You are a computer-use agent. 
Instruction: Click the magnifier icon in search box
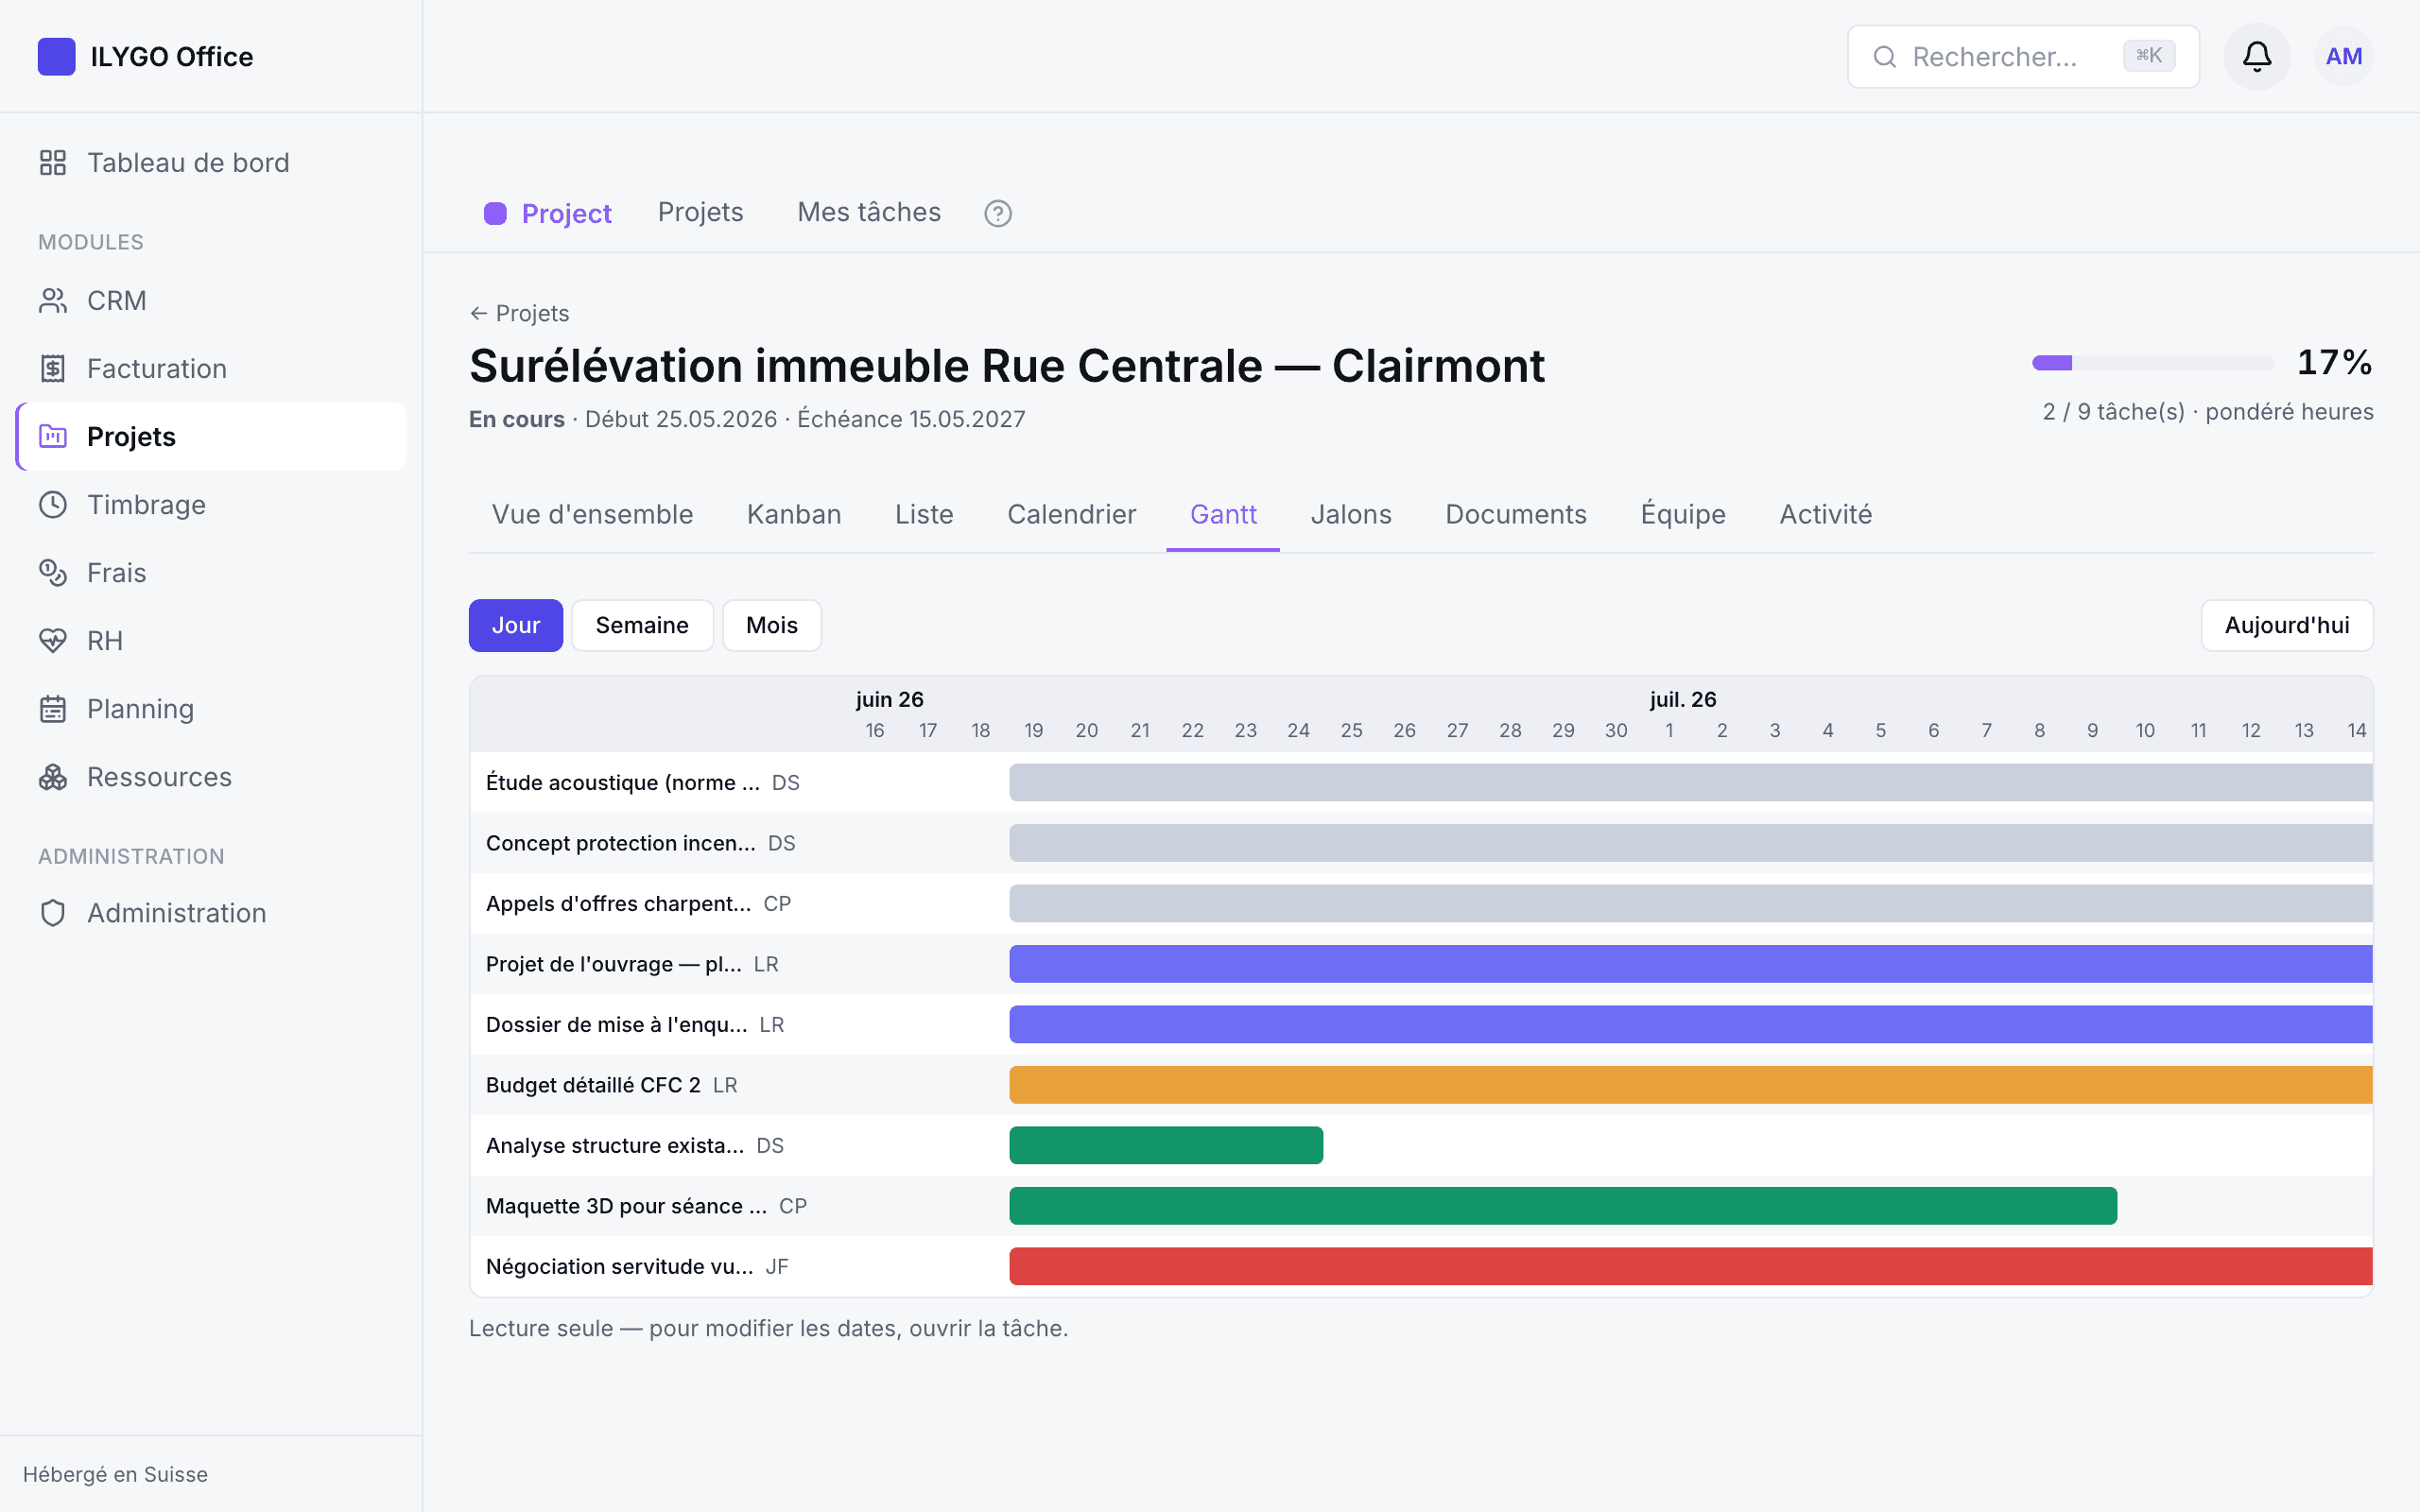(x=1885, y=57)
